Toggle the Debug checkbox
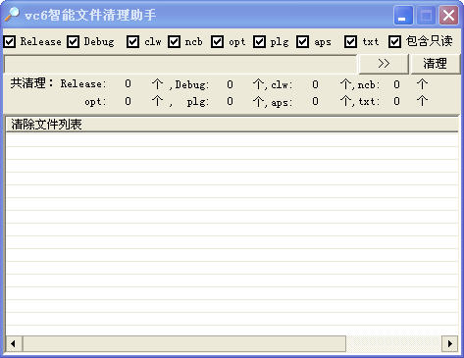 tap(73, 42)
